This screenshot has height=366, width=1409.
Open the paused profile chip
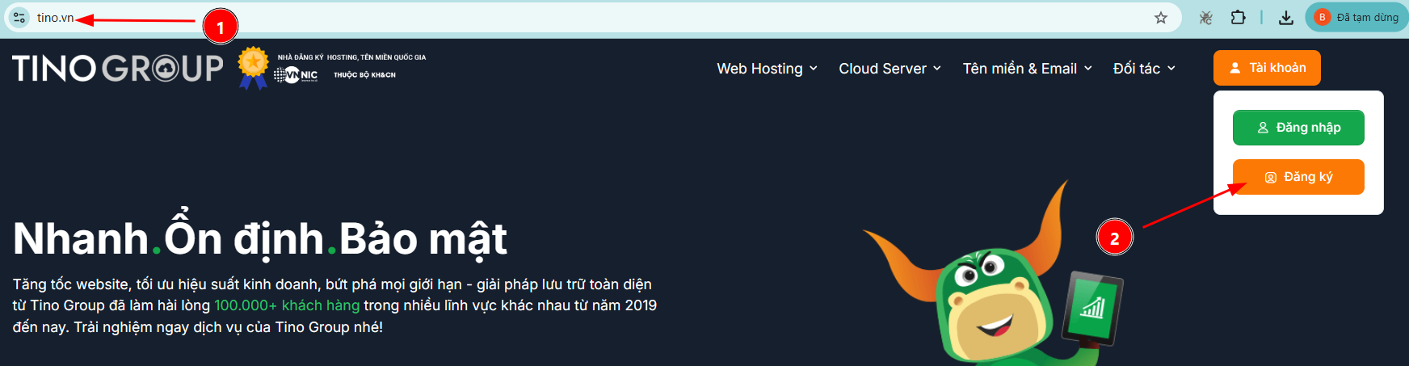click(x=1356, y=17)
